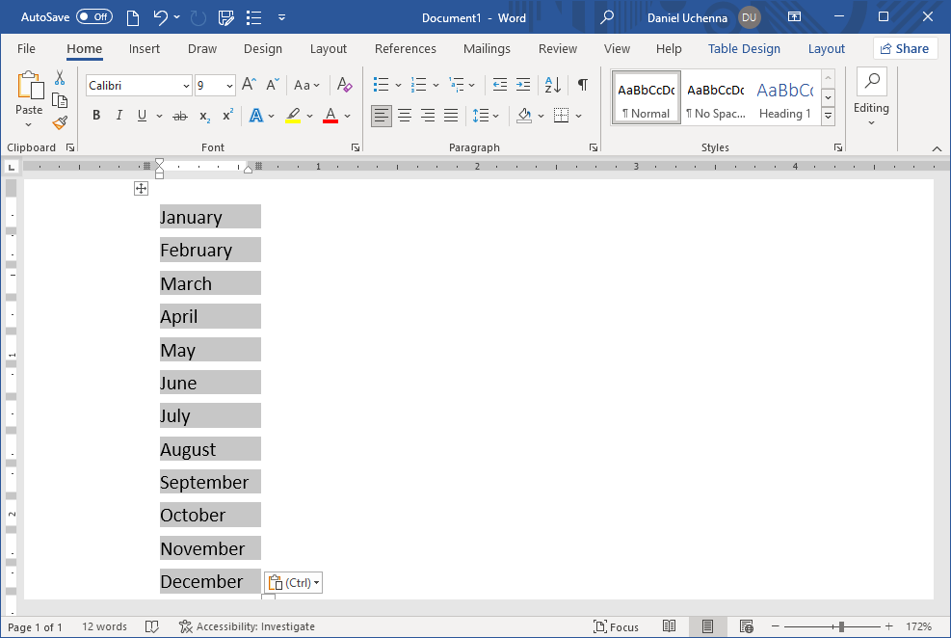Click the Increase Indent icon
Viewport: 951px width, 638px height.
click(523, 85)
